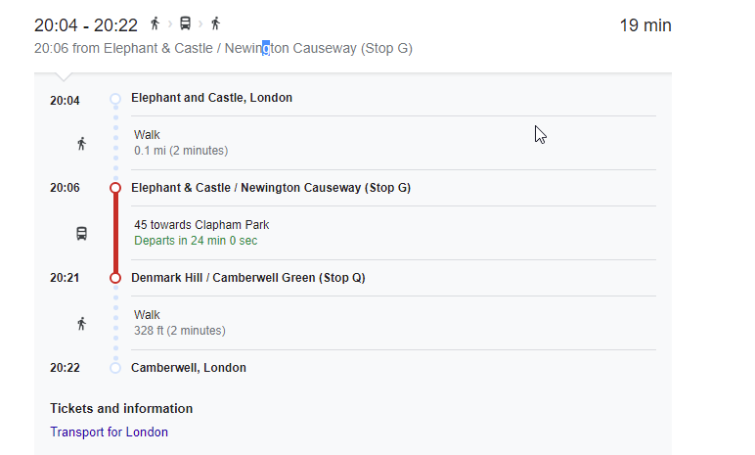Click bus icon beside 45 towards Clapham Park

[82, 233]
